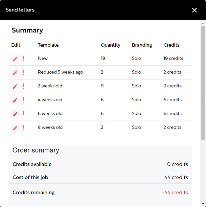Viewport: 206px width, 207px height.
Task: Click the scroll up arrow
Action: [203, 23]
